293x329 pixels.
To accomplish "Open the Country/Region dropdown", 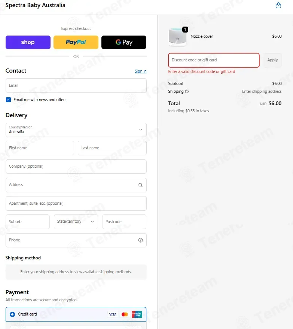I will pos(76,130).
